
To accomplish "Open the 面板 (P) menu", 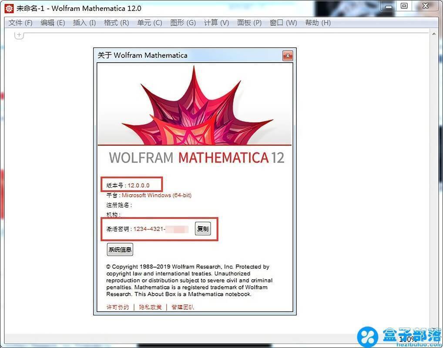I will tap(248, 23).
